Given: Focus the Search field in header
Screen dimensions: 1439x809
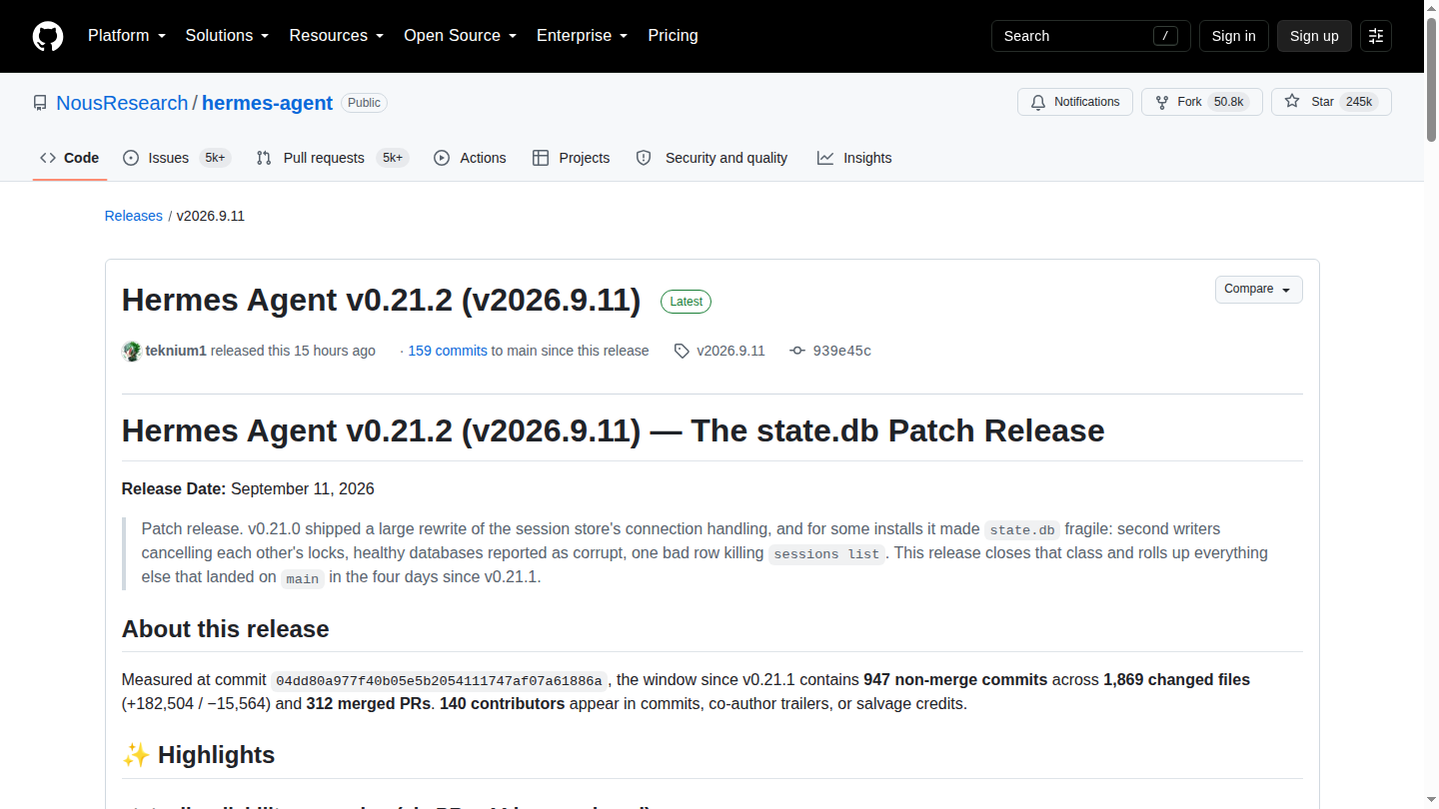Looking at the screenshot, I should pos(1090,36).
